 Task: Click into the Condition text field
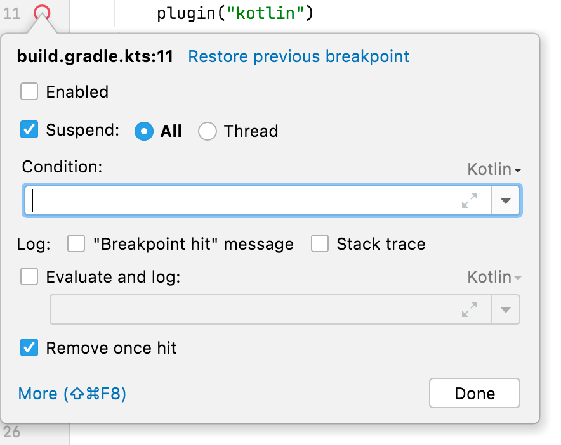click(x=241, y=201)
